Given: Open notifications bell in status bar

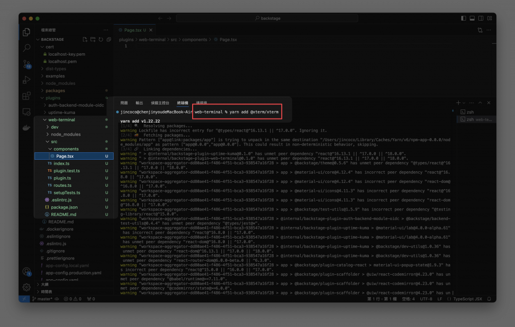Looking at the screenshot, I should click(489, 299).
